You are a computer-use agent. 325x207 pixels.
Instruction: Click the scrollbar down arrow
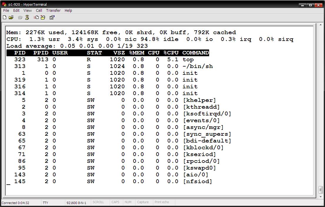320,196
